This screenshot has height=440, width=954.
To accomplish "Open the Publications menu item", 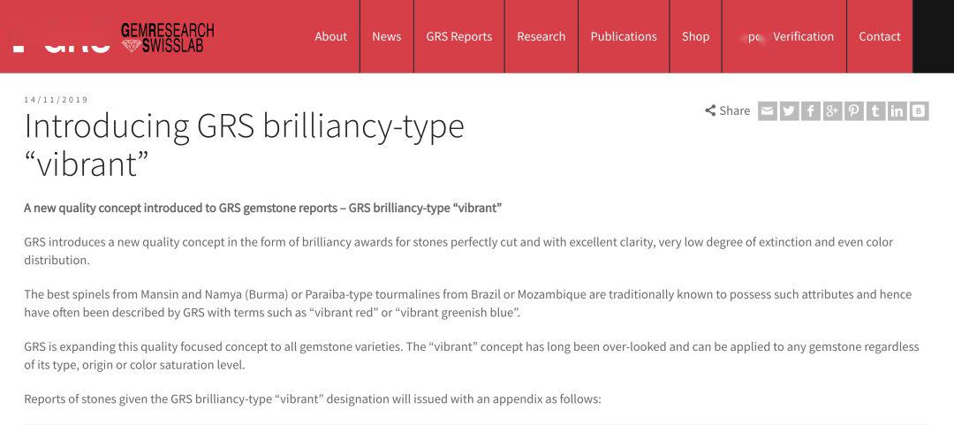I will (x=624, y=36).
